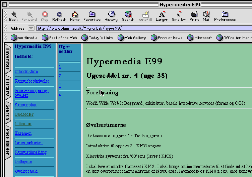Viewport: 252px width, 177px height.
Task: Make text Smaller with the A icon
Action: [x=179, y=14]
